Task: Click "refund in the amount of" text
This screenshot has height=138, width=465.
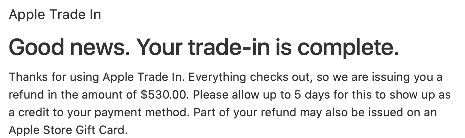Action: click(73, 95)
